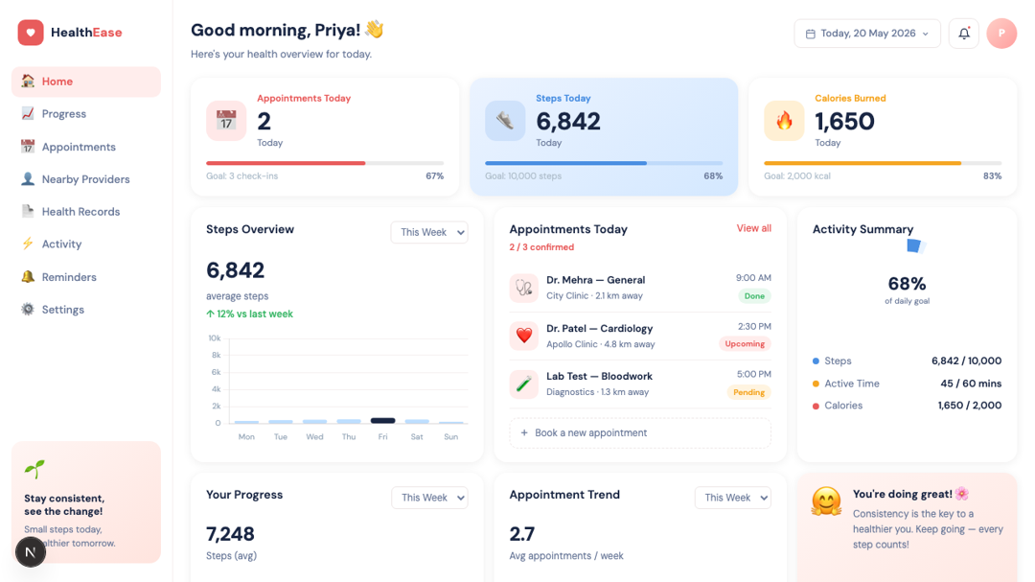
Task: Click the '7,248' steps average value
Action: (230, 534)
